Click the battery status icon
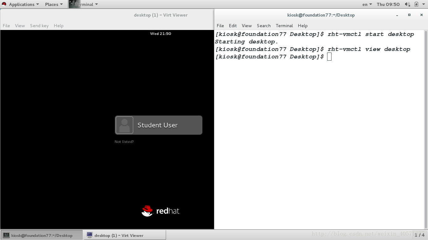 [x=416, y=4]
